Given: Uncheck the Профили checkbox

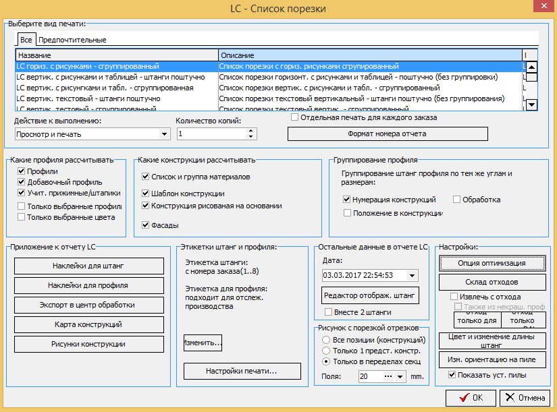Looking at the screenshot, I should click(x=22, y=171).
